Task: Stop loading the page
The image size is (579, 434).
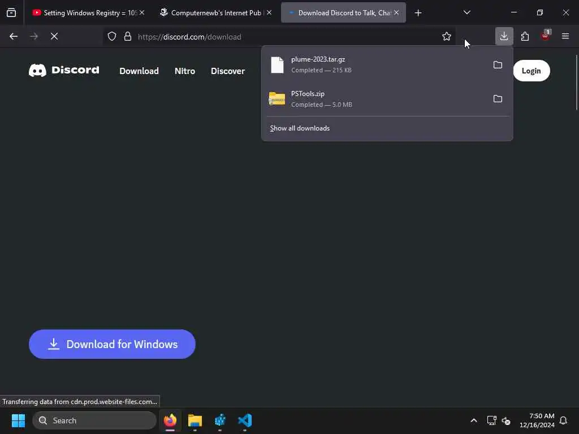Action: pos(54,36)
